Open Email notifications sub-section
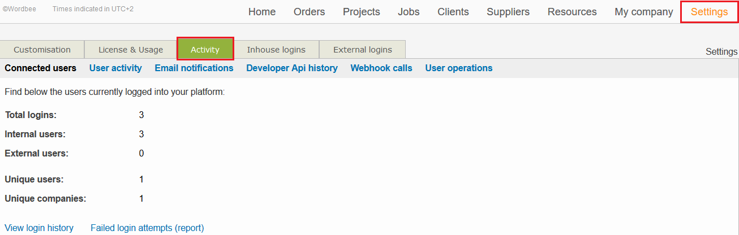Viewport: 739px width, 235px height. [194, 68]
